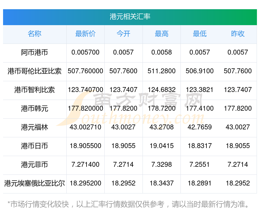Click the 阿币港币 row name
The height and width of the screenshot is (214, 260).
[35, 52]
